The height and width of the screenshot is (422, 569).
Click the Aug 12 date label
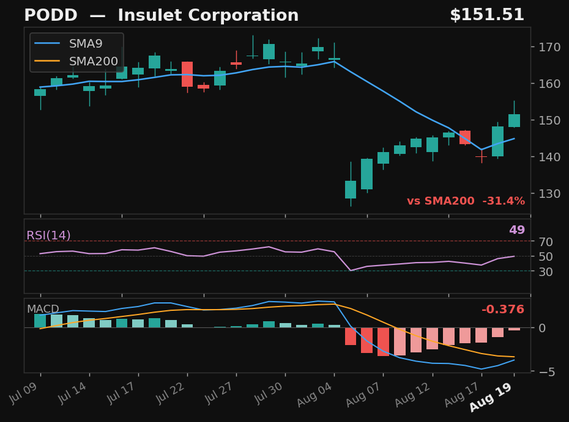click(x=413, y=395)
